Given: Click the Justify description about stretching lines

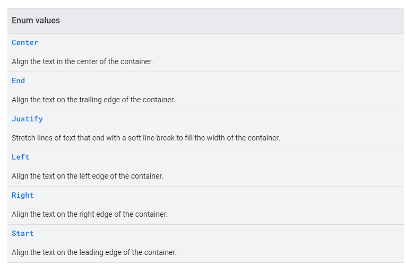Looking at the screenshot, I should (x=146, y=138).
